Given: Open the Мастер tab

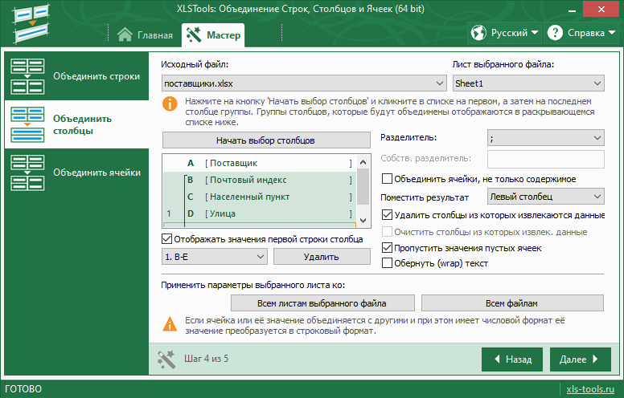Looking at the screenshot, I should 212,35.
